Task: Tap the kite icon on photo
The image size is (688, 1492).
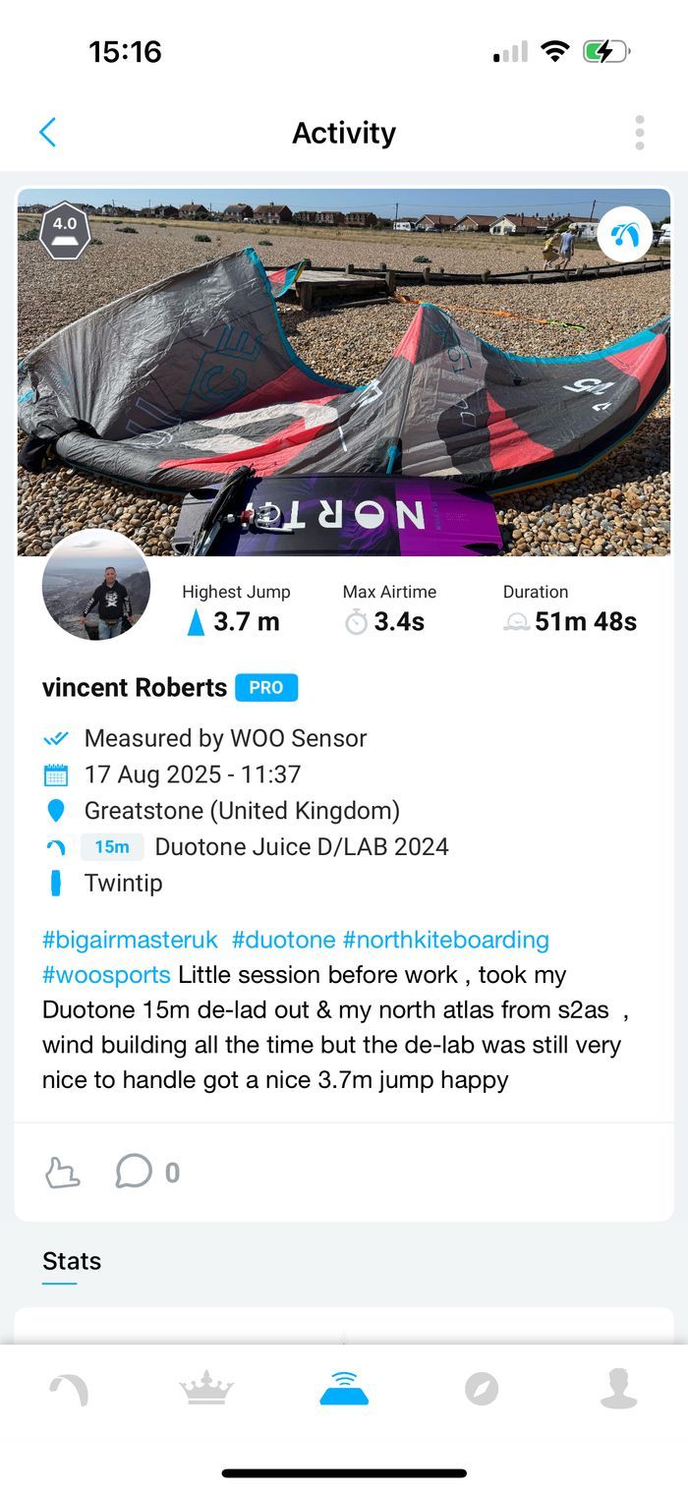Action: point(624,234)
